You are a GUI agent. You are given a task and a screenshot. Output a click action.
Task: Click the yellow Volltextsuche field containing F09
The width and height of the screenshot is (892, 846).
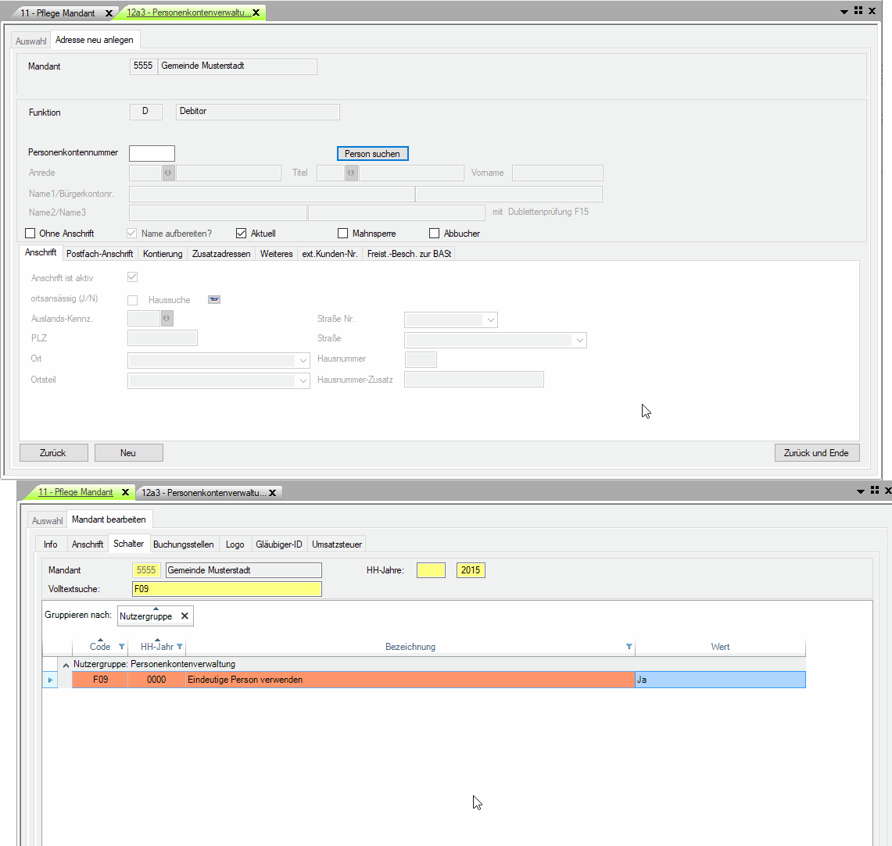click(227, 589)
